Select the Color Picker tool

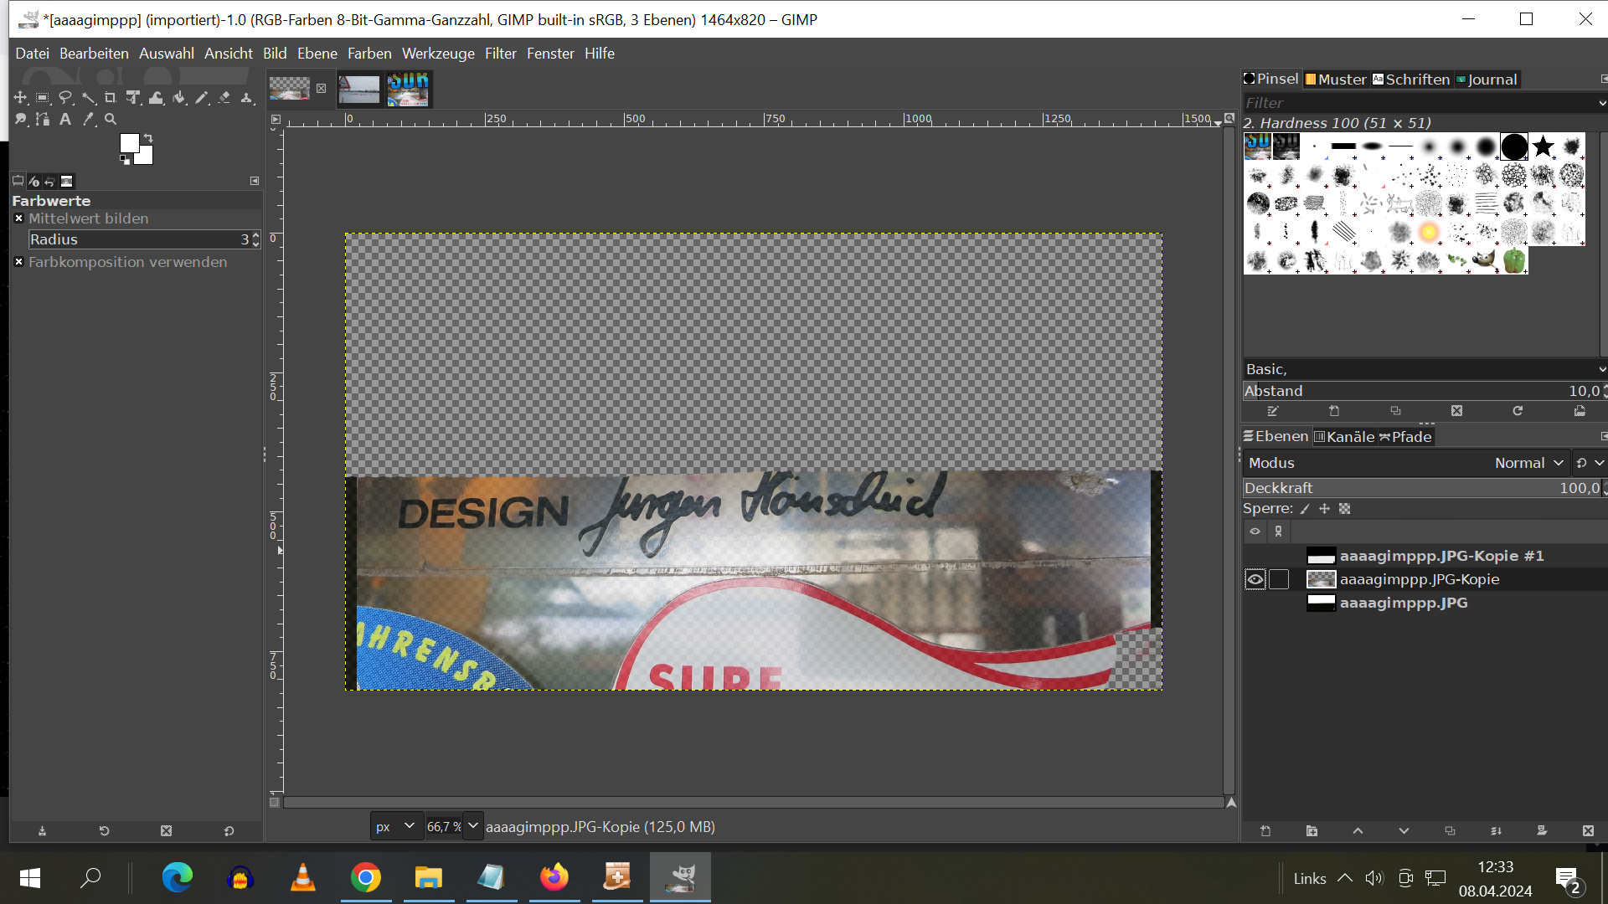pos(88,120)
